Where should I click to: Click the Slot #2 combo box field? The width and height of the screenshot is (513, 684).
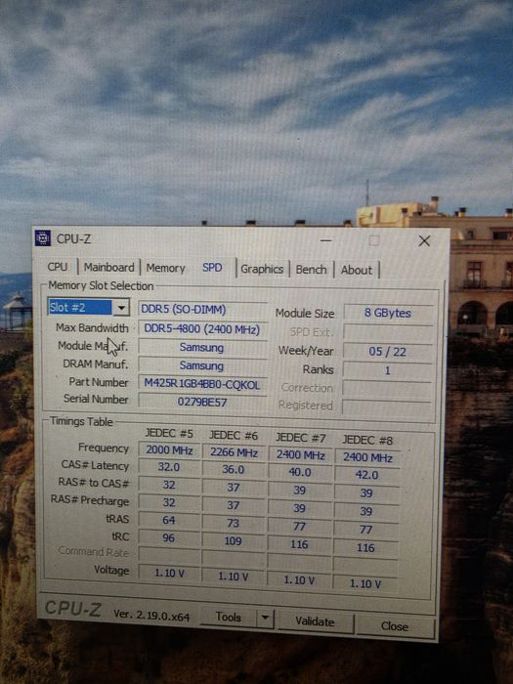click(89, 308)
